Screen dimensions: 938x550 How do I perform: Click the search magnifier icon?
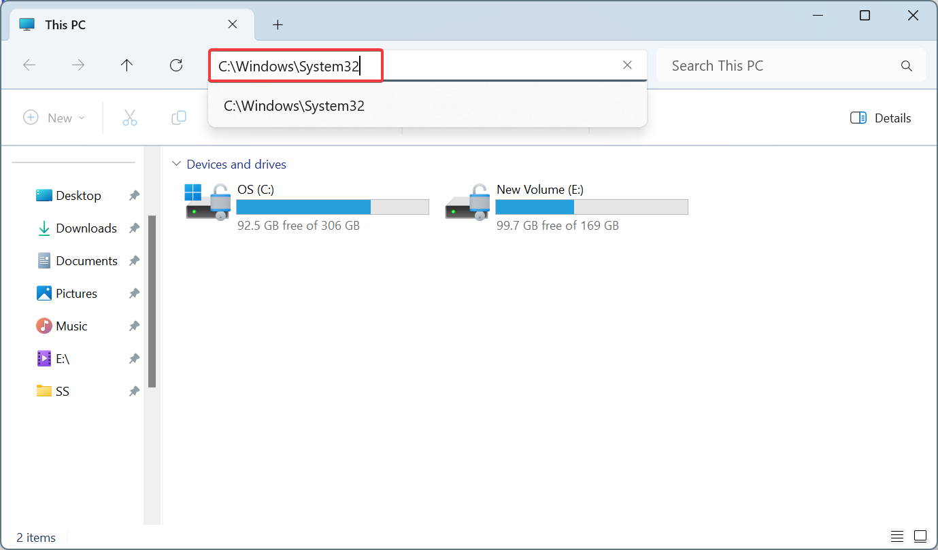pos(906,66)
